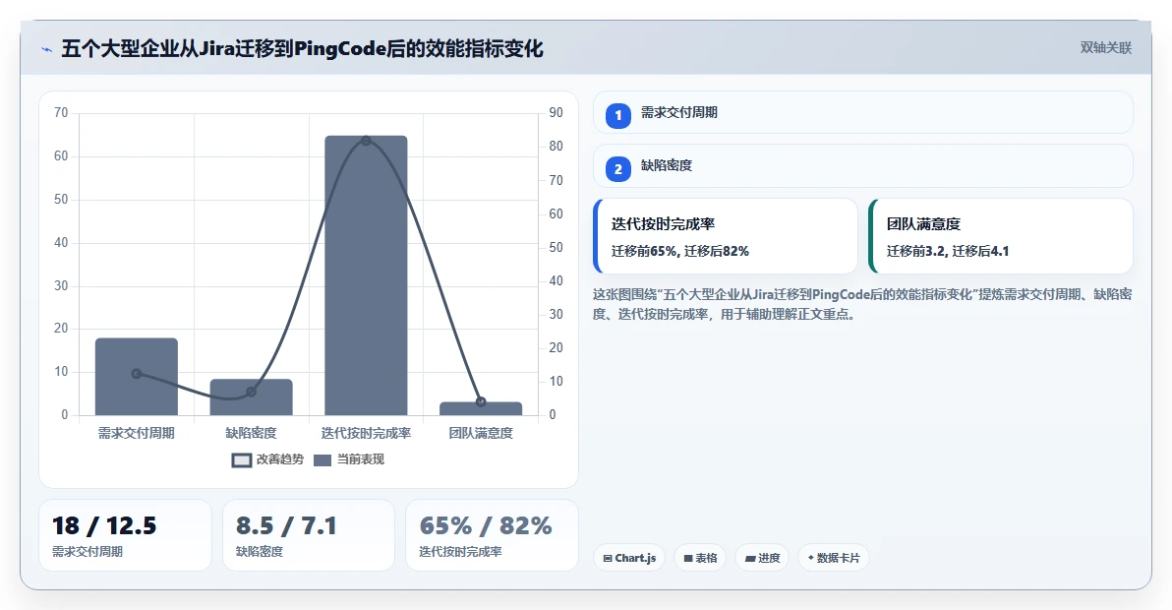Click the icon in the 表格 tag

coord(688,559)
